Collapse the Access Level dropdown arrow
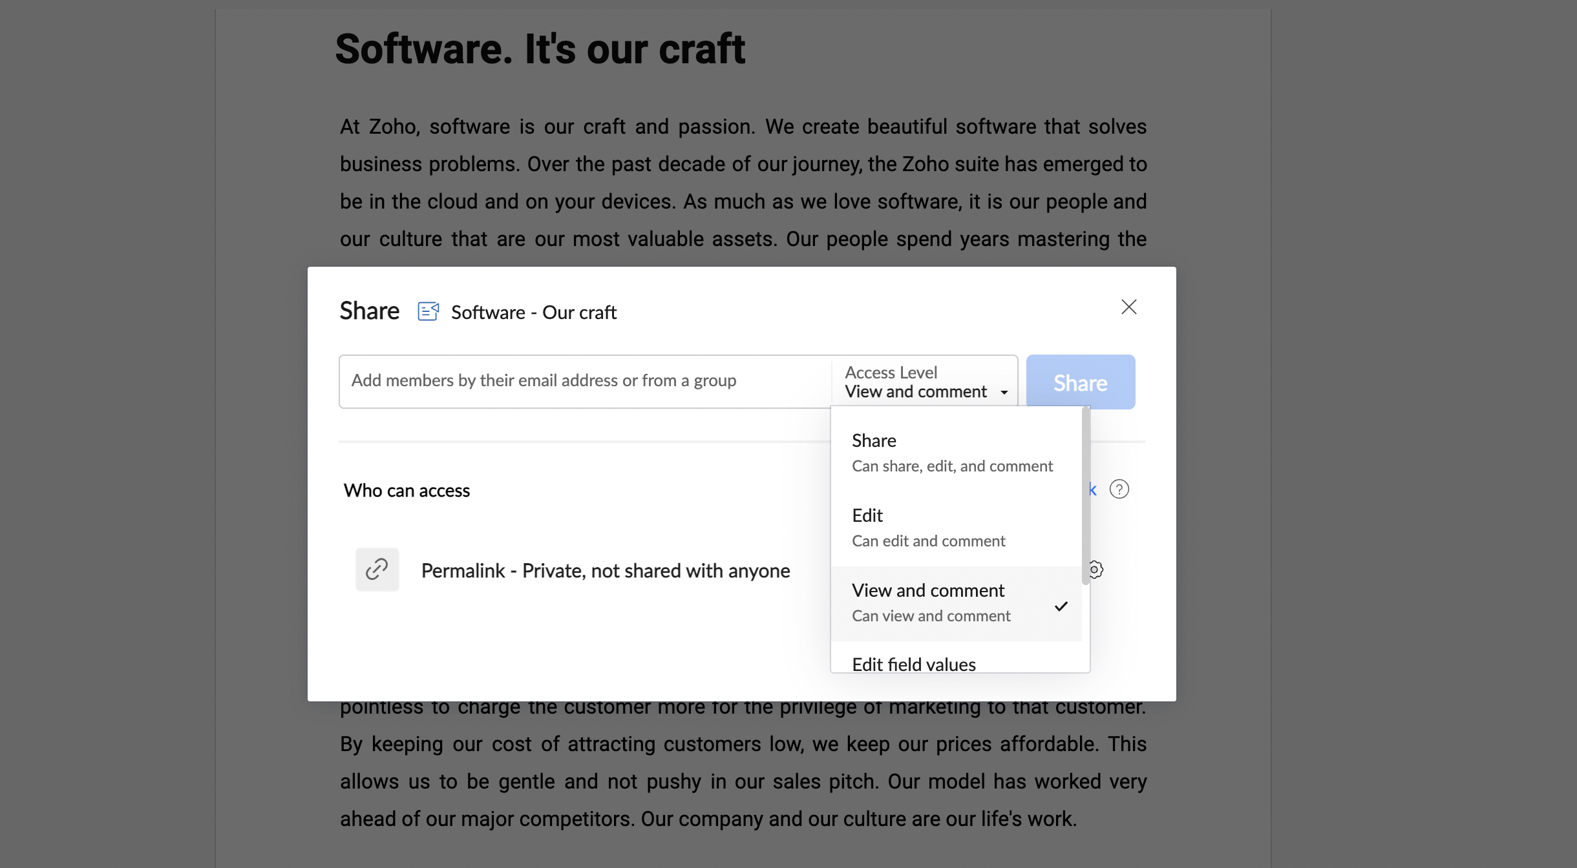The height and width of the screenshot is (868, 1577). pyautogui.click(x=1004, y=392)
